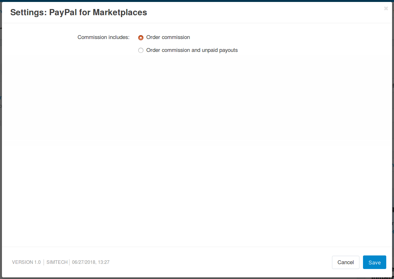Viewport: 394px width, 279px height.
Task: Click the 'VERSION 1.0' footer text
Action: tap(26, 262)
